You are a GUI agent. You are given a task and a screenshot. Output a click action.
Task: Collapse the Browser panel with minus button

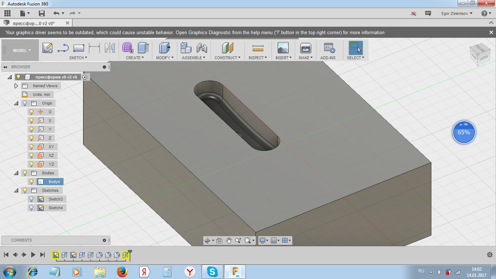point(105,67)
